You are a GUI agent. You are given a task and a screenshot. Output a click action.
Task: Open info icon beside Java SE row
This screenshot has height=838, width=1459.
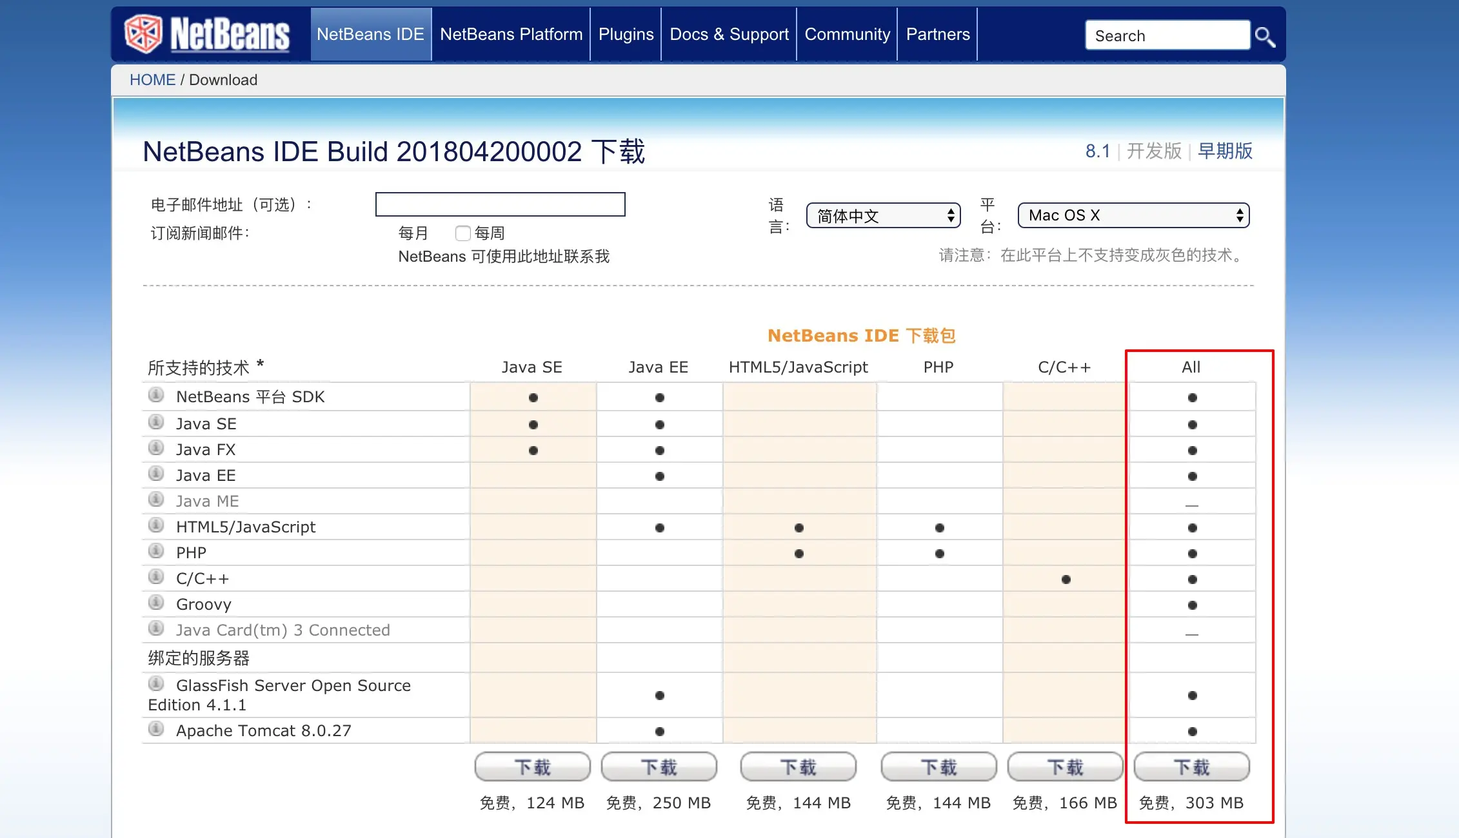point(156,422)
